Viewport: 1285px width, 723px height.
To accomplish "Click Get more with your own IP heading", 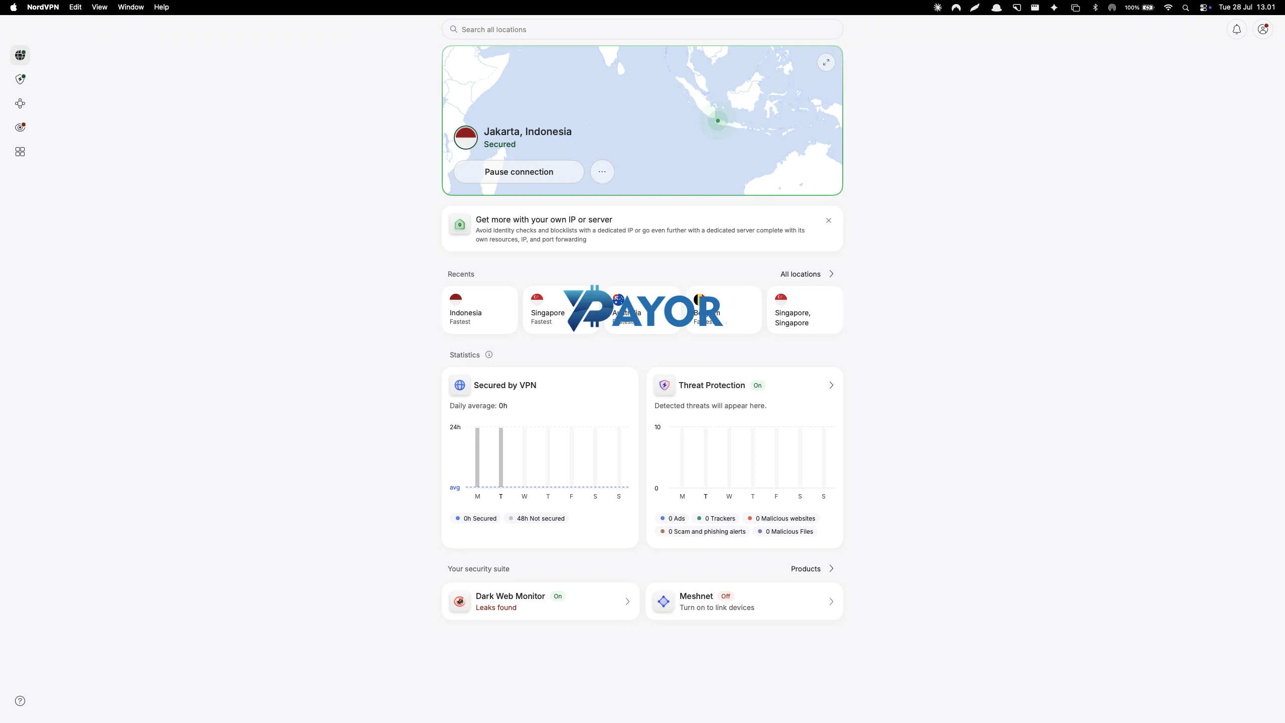I will click(x=544, y=219).
